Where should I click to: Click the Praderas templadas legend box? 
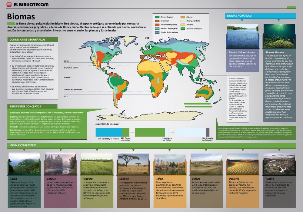[x=157, y=25]
